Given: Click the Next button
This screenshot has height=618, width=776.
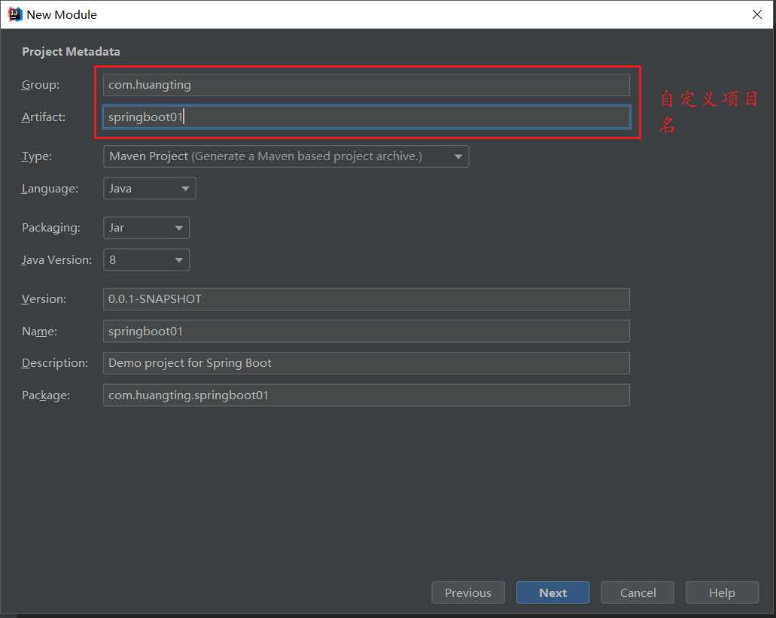Looking at the screenshot, I should (552, 592).
